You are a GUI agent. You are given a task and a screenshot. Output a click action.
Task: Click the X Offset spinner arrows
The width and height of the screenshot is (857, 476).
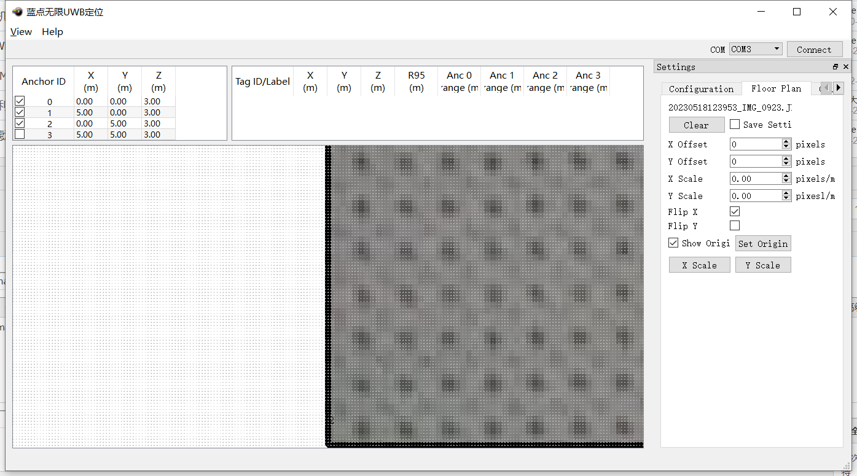click(786, 144)
